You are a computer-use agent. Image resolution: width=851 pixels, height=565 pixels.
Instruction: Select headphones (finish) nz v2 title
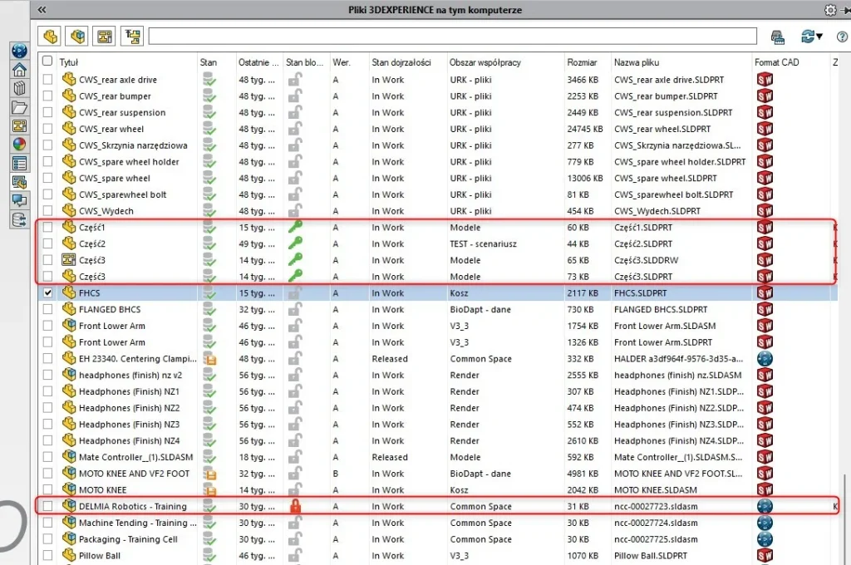[x=130, y=375]
